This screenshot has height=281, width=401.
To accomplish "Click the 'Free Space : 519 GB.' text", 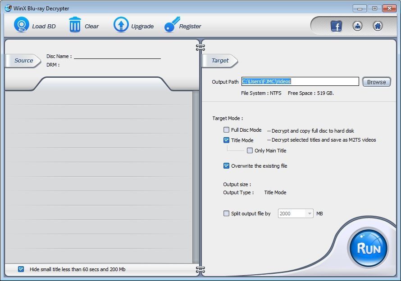I will (x=311, y=93).
